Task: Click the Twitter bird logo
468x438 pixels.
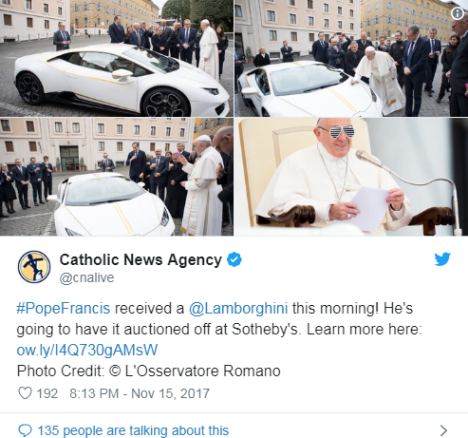Action: 442,259
